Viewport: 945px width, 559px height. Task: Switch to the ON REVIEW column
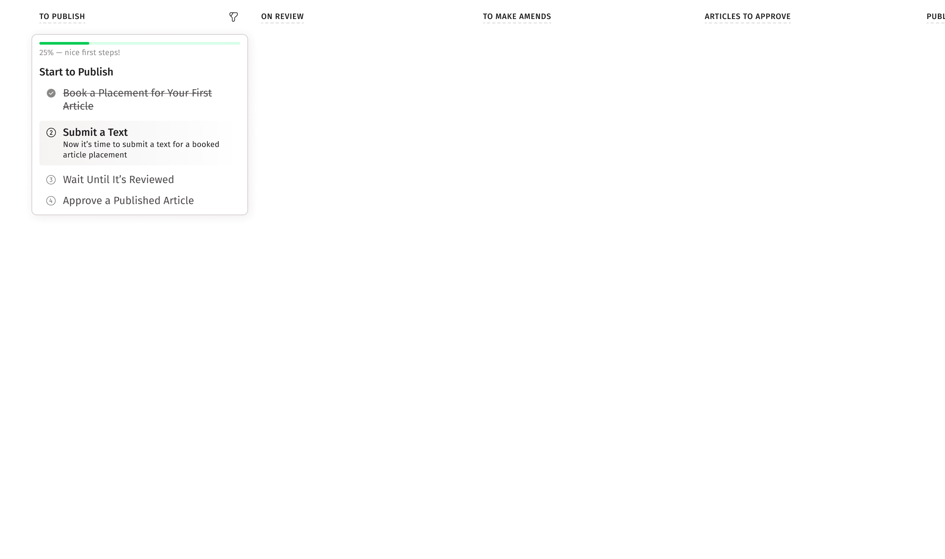[x=283, y=17]
